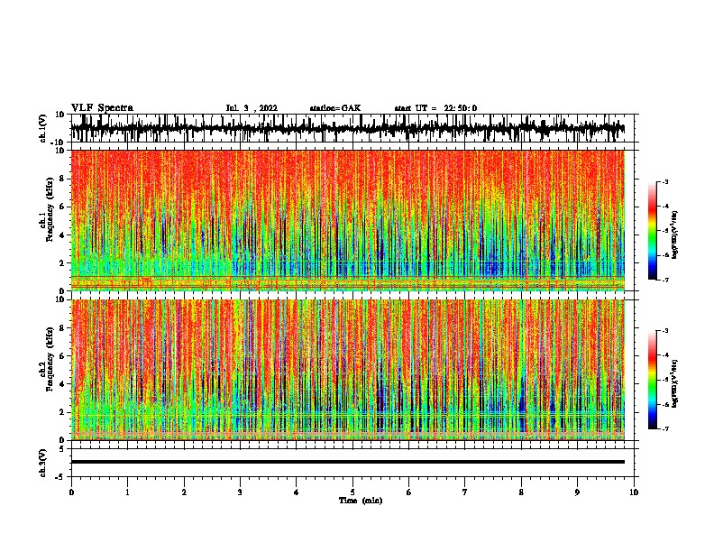Image resolution: width=714 pixels, height=552 pixels.
Task: Click the "VLF Spectra" plot title
Action: click(102, 108)
